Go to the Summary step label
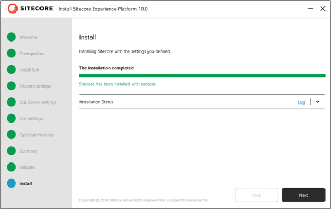 [x=28, y=151]
